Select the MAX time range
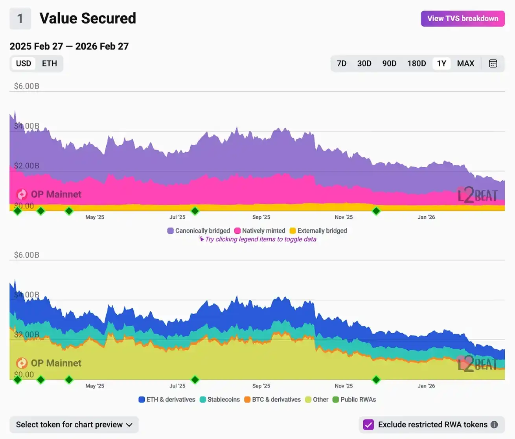Screen dimensions: 515x439 click(x=465, y=63)
